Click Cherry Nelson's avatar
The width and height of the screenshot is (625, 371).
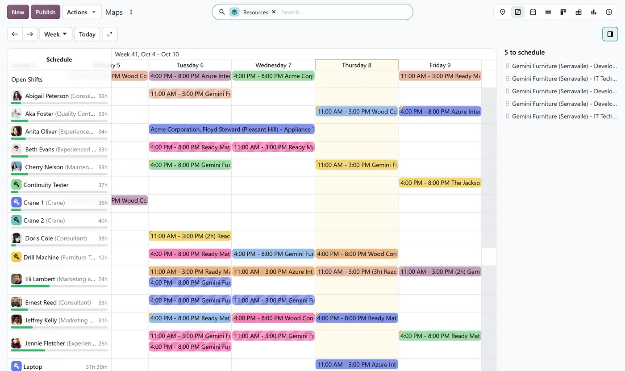pos(17,167)
